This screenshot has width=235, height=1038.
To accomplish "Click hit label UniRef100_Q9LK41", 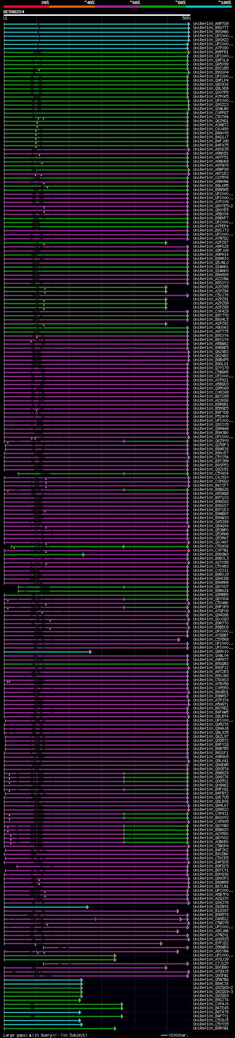I will coord(211,761).
